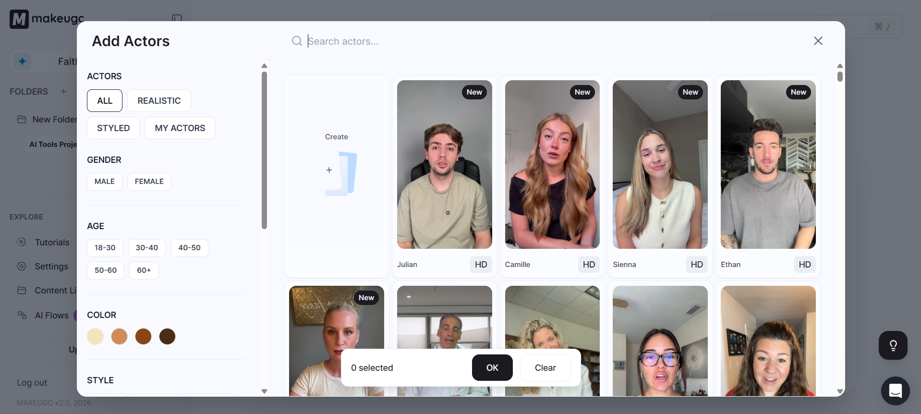Click the Julian name label
Viewport: 921px width, 414px height.
tap(407, 264)
